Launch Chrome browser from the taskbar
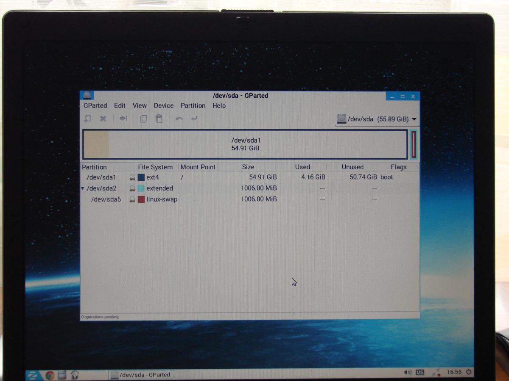Screen dimensions: 509x381 pyautogui.click(x=50, y=375)
